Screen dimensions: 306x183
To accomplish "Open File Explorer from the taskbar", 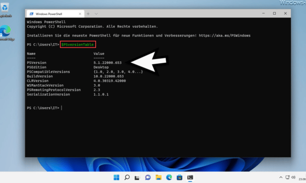I will tap(159, 177).
